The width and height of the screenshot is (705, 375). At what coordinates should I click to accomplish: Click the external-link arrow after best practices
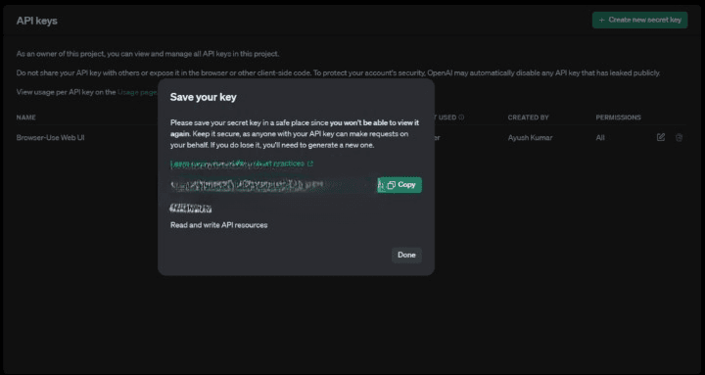click(309, 164)
